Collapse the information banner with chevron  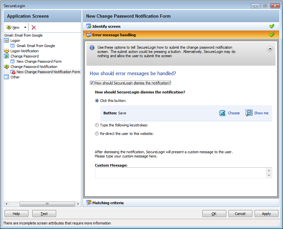click(x=270, y=49)
